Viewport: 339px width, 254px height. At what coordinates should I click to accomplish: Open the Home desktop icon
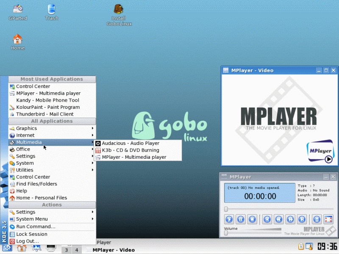click(18, 42)
